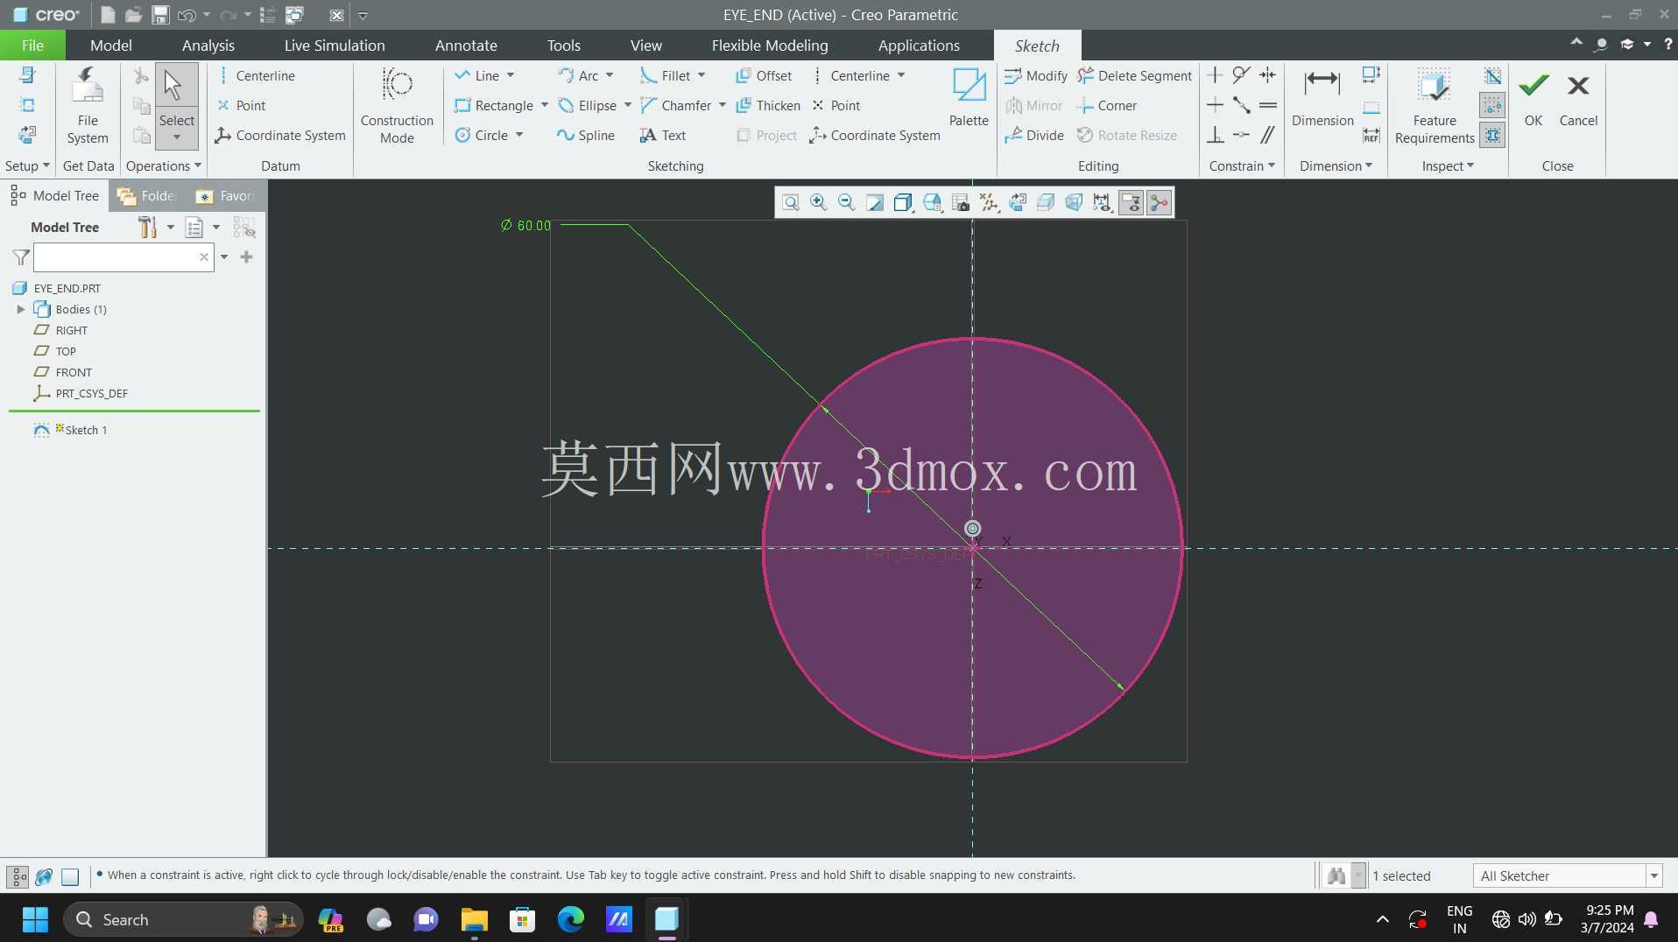Click Undo arrow in quick access toolbar
Viewport: 1678px width, 942px height.
(x=186, y=15)
